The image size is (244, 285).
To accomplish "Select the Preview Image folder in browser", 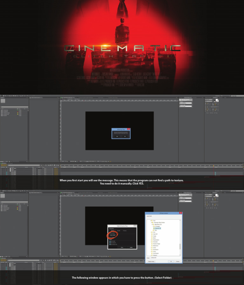I will (156, 244).
